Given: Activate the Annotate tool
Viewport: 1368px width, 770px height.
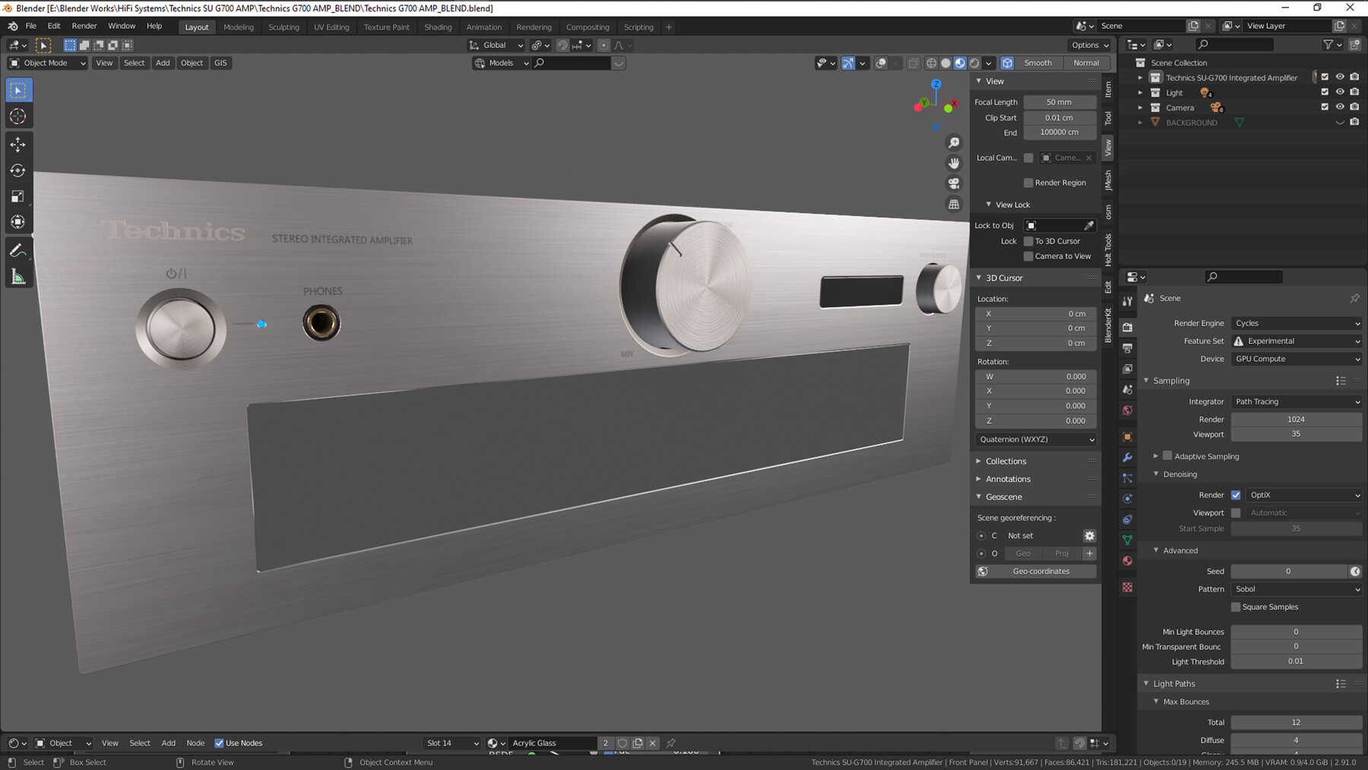Looking at the screenshot, I should [18, 249].
